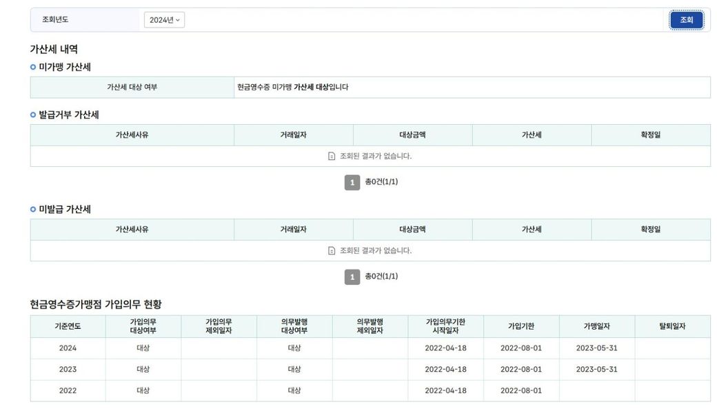Image resolution: width=717 pixels, height=411 pixels.
Task: Click the 조회년도 field label
Action: click(55, 20)
